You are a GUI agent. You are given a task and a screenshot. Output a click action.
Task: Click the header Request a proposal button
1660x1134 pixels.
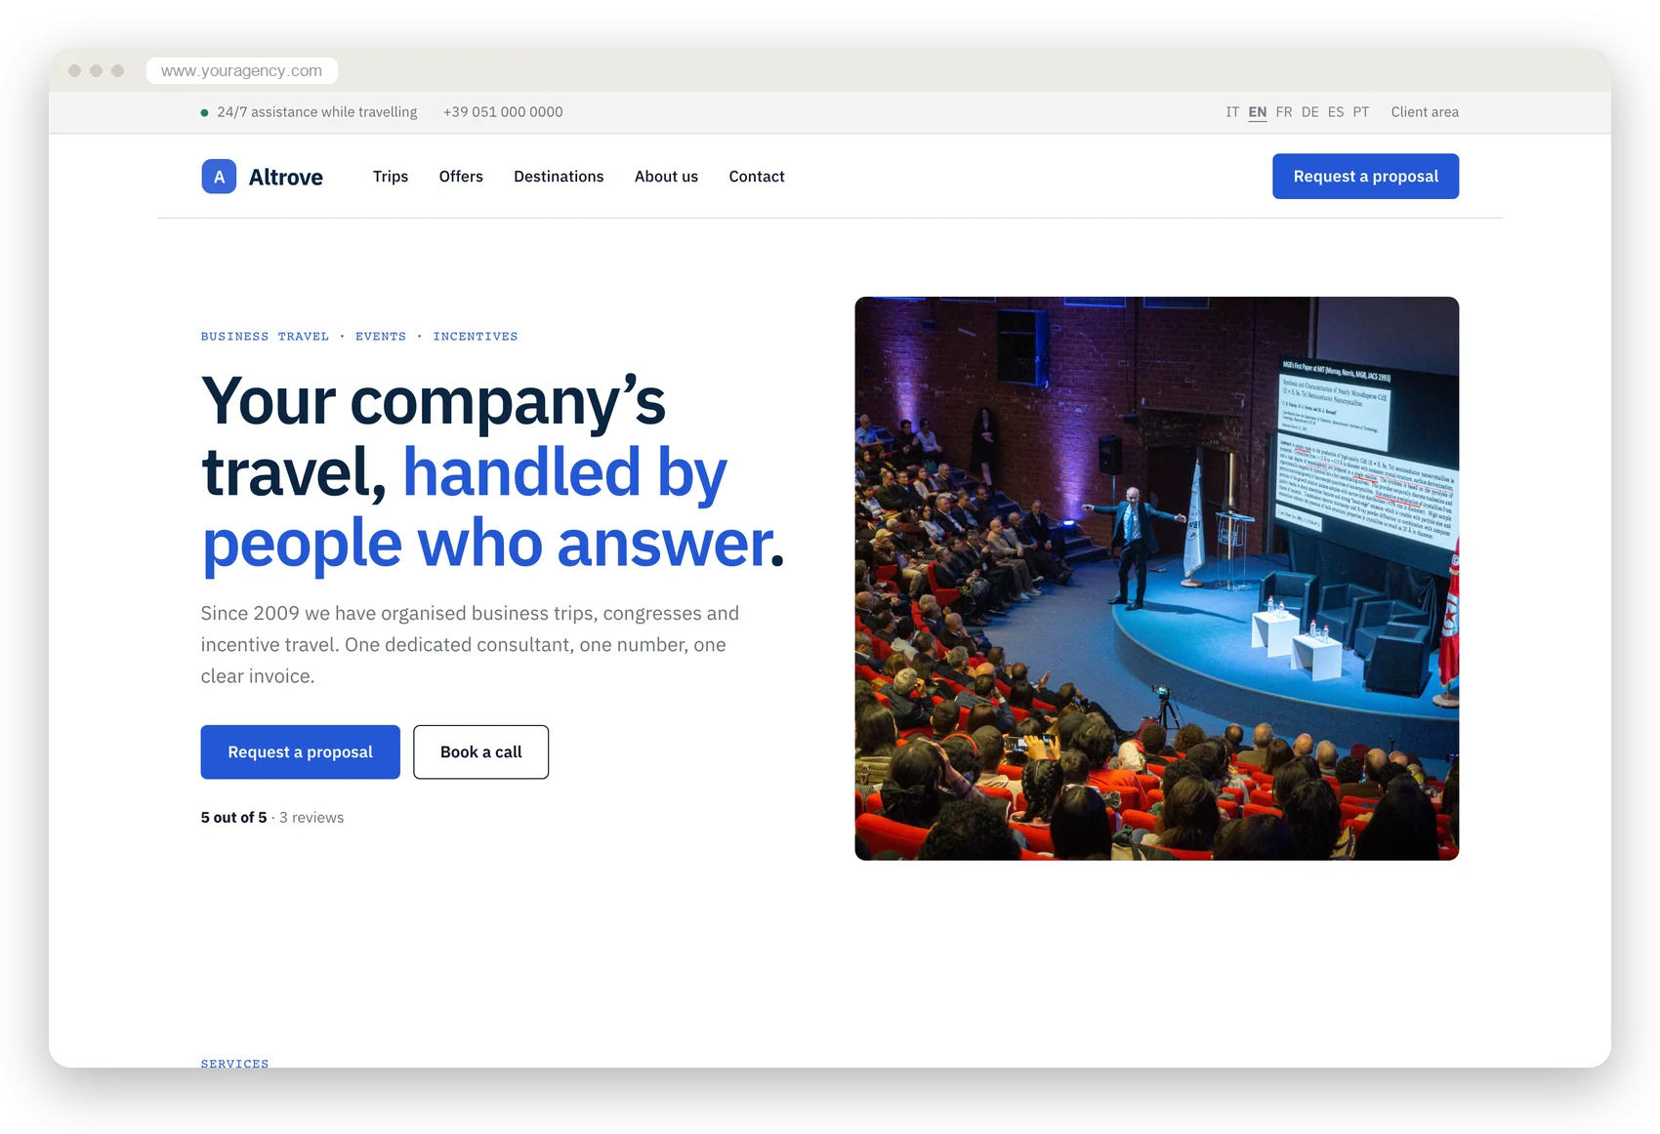tap(1365, 177)
